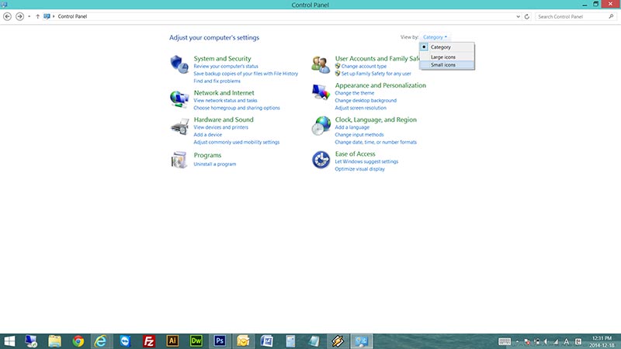This screenshot has width=621, height=349.
Task: Open Microsoft Word from taskbar
Action: [x=267, y=341]
